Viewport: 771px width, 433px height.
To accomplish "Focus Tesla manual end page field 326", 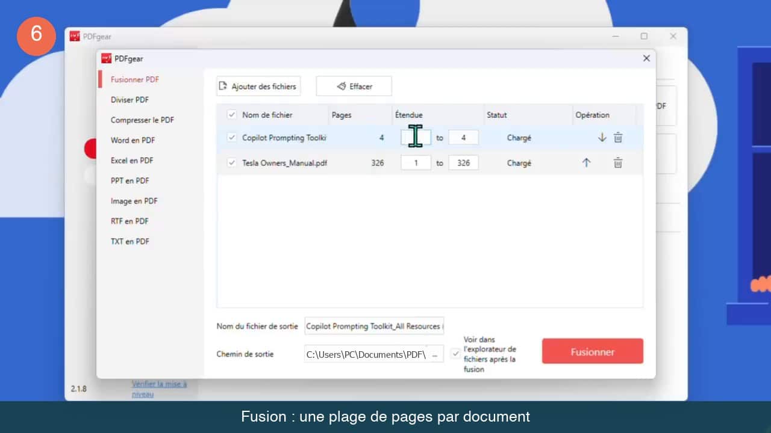I will [464, 162].
